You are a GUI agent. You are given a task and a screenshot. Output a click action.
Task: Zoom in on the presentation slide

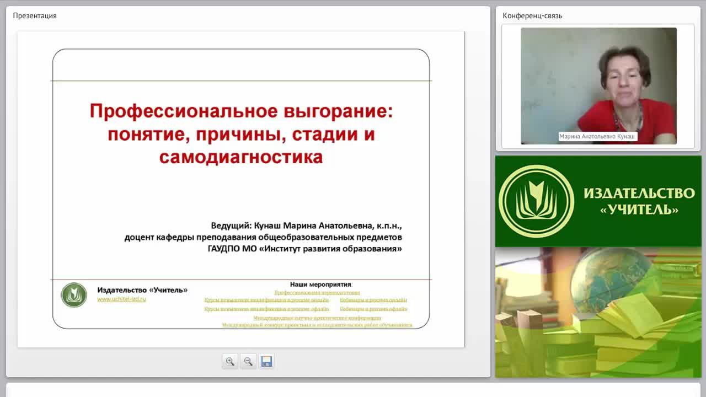[x=230, y=361]
